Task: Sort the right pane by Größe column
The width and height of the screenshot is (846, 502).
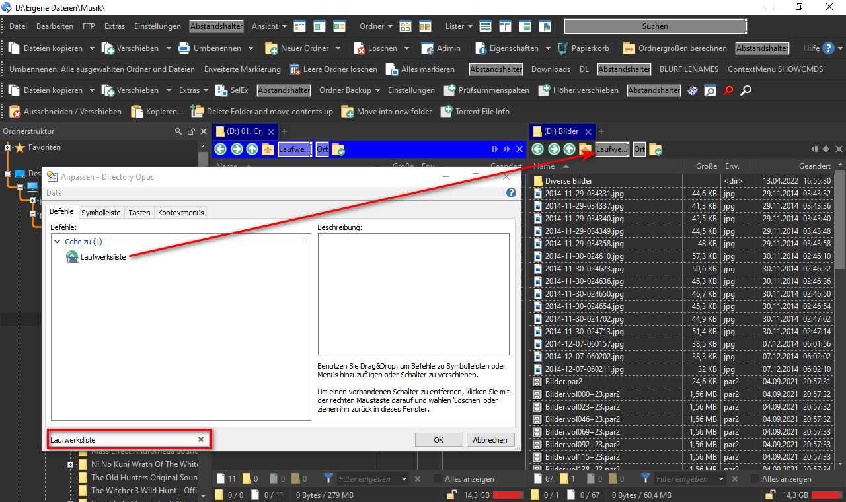Action: pos(705,166)
